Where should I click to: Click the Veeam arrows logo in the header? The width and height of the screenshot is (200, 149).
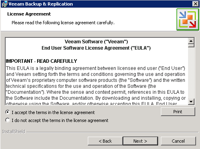[188, 19]
